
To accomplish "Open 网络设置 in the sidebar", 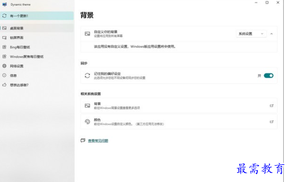I will [37, 66].
